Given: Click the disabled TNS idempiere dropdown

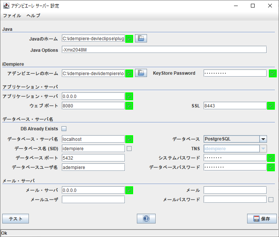Looking at the screenshot, I should coord(235,148).
